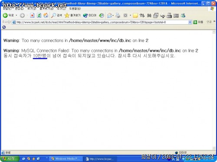Select the http://www.bcpar... taskbar button
Viewport: 217px width, 162px height.
[x=100, y=159]
